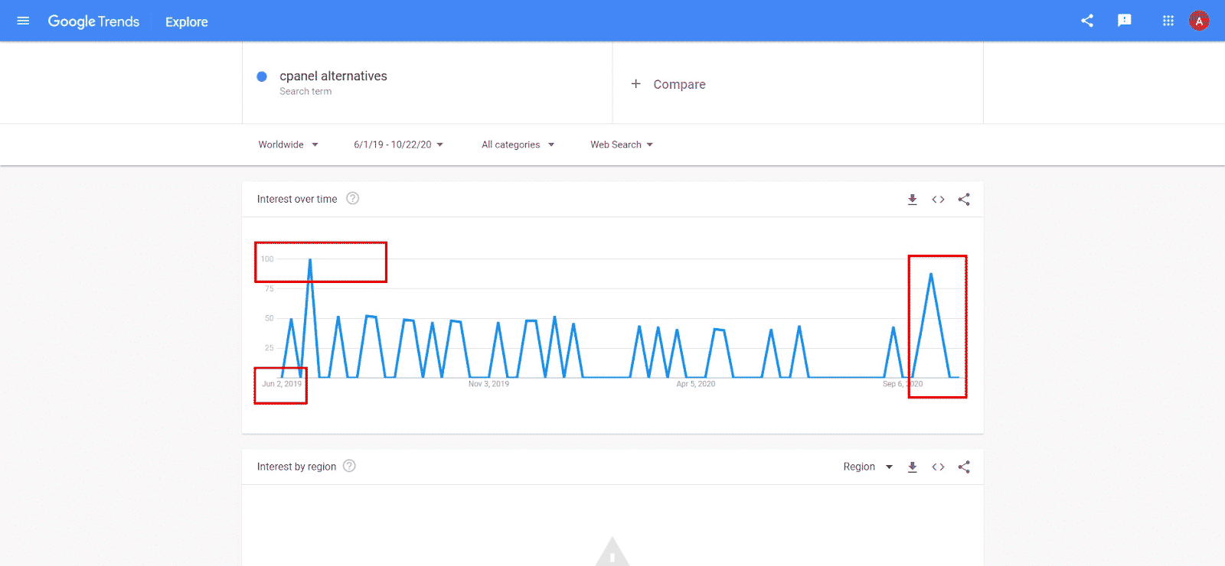1225x566 pixels.
Task: Download Interest by region data
Action: [912, 467]
